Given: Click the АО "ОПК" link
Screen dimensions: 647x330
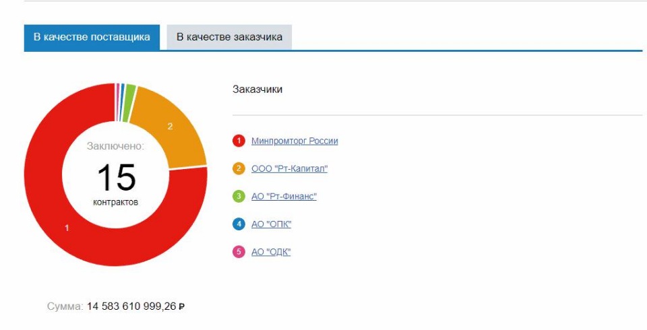Looking at the screenshot, I should pos(271,224).
